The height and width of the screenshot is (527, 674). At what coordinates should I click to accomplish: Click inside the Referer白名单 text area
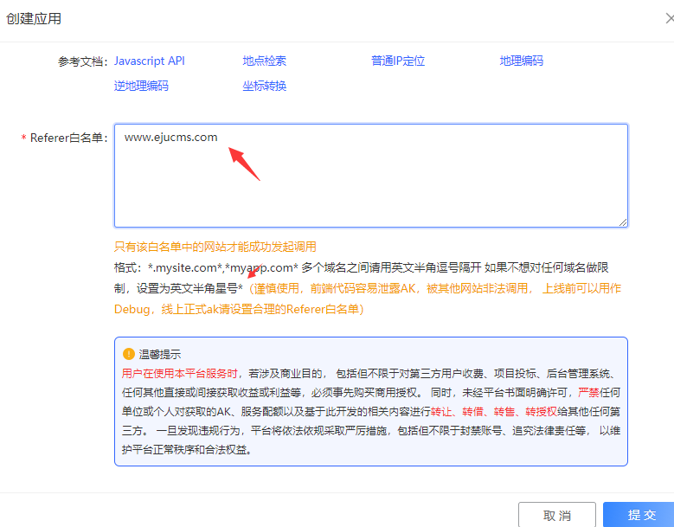(370, 186)
